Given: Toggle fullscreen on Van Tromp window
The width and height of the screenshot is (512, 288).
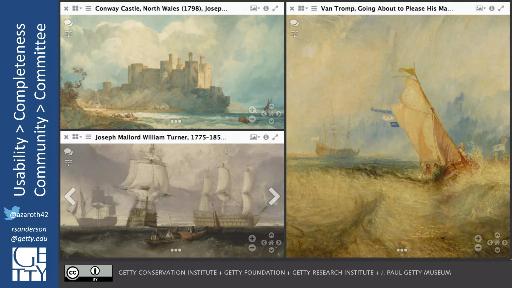Looking at the screenshot, I should 501,8.
